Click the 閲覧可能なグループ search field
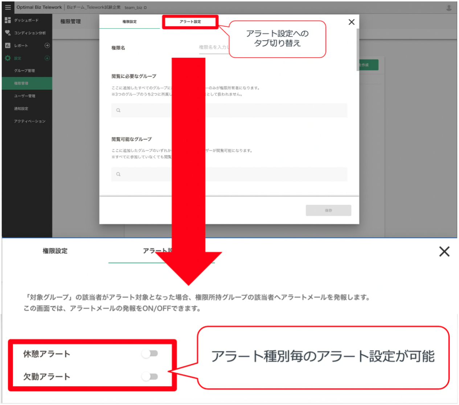This screenshot has height=405, width=459. [229, 174]
